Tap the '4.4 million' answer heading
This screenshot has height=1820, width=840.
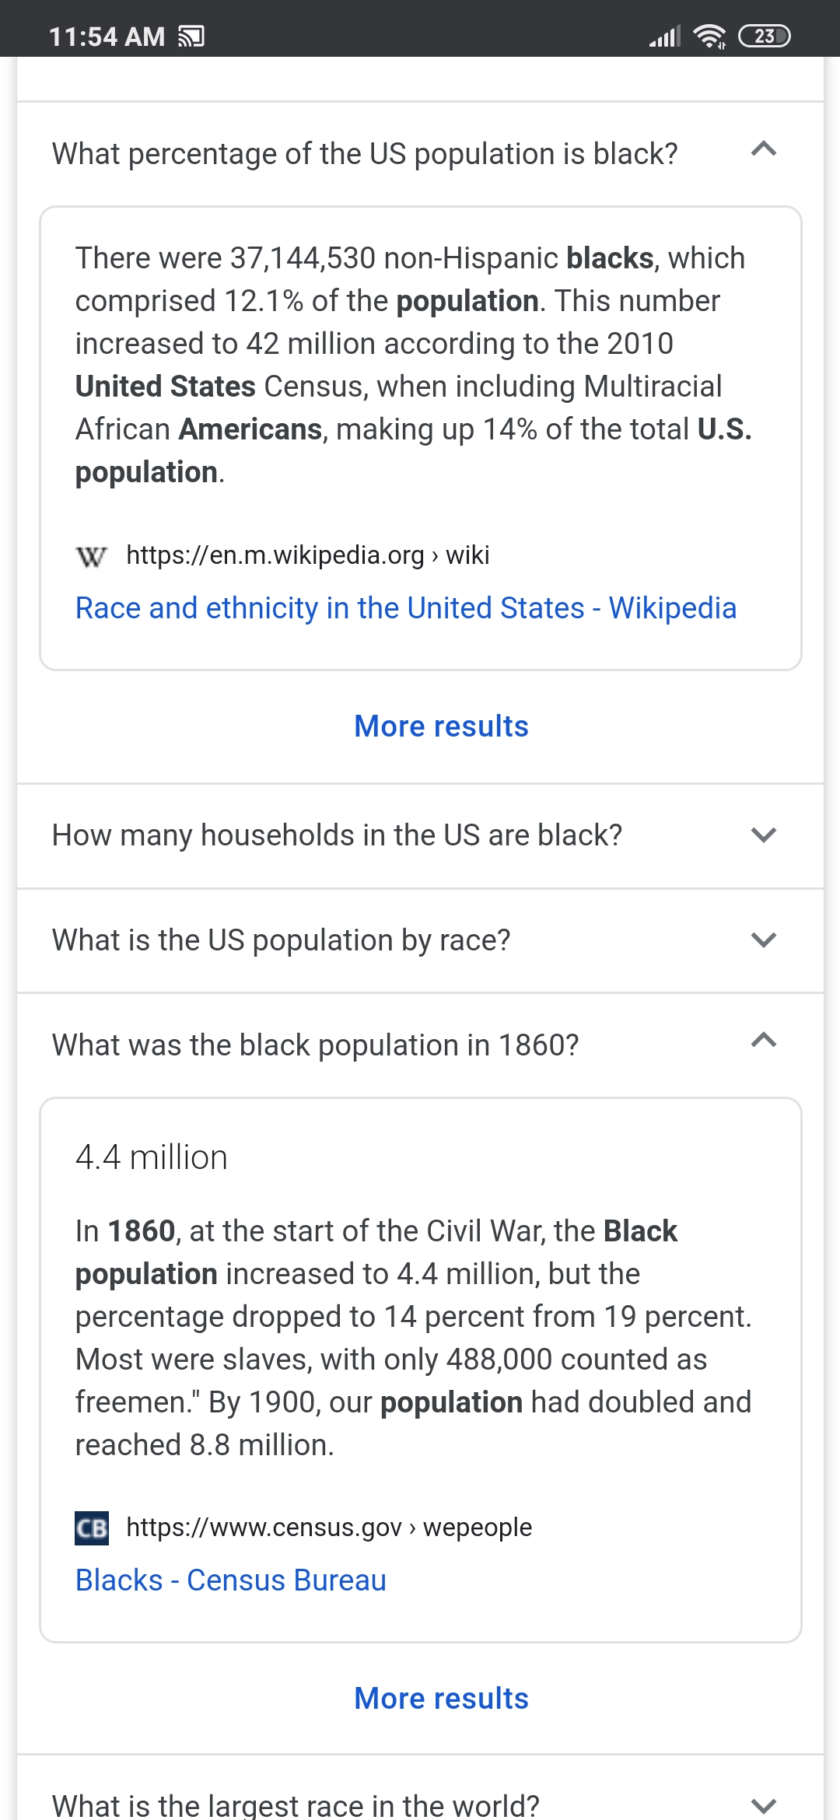(x=152, y=1157)
